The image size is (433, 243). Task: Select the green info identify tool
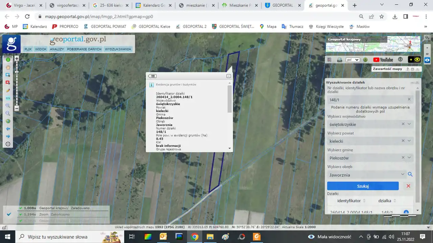pyautogui.click(x=8, y=59)
